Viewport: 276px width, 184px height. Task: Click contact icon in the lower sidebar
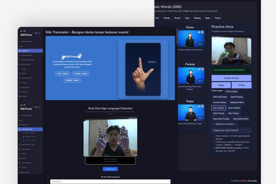click(x=20, y=167)
